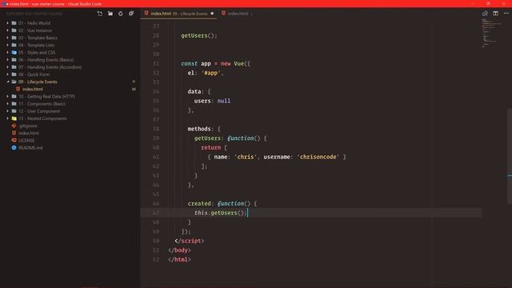The width and height of the screenshot is (512, 288).
Task: Restore down the VS Code window
Action: [488, 3]
